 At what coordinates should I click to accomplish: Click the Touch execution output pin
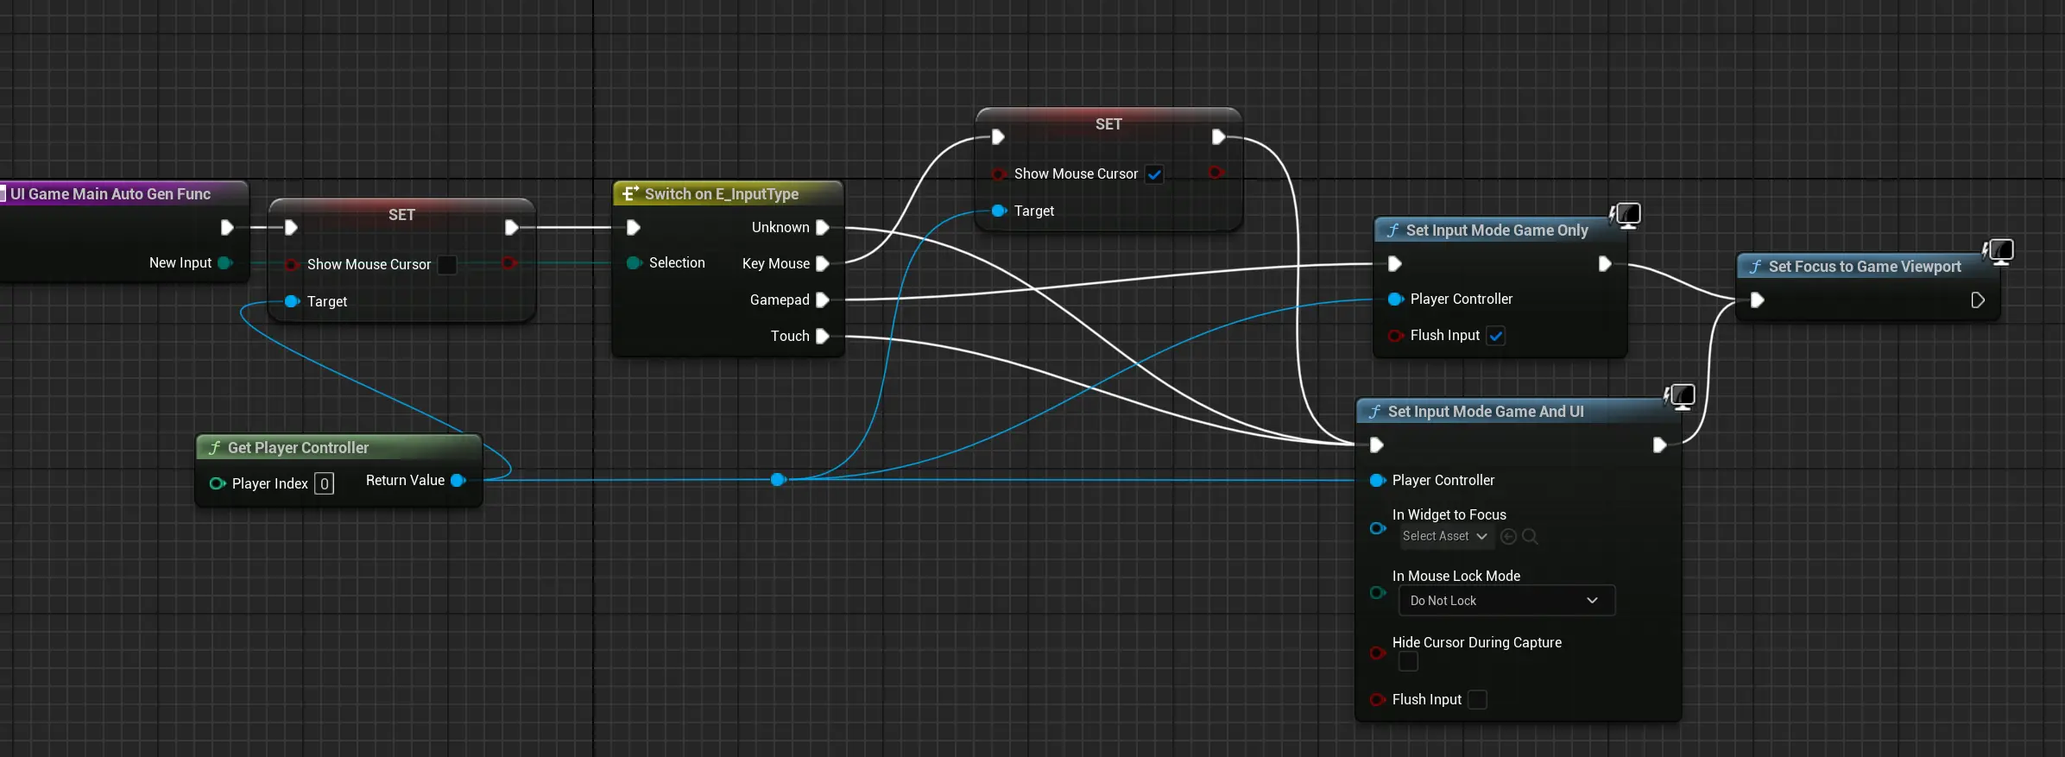pos(823,336)
